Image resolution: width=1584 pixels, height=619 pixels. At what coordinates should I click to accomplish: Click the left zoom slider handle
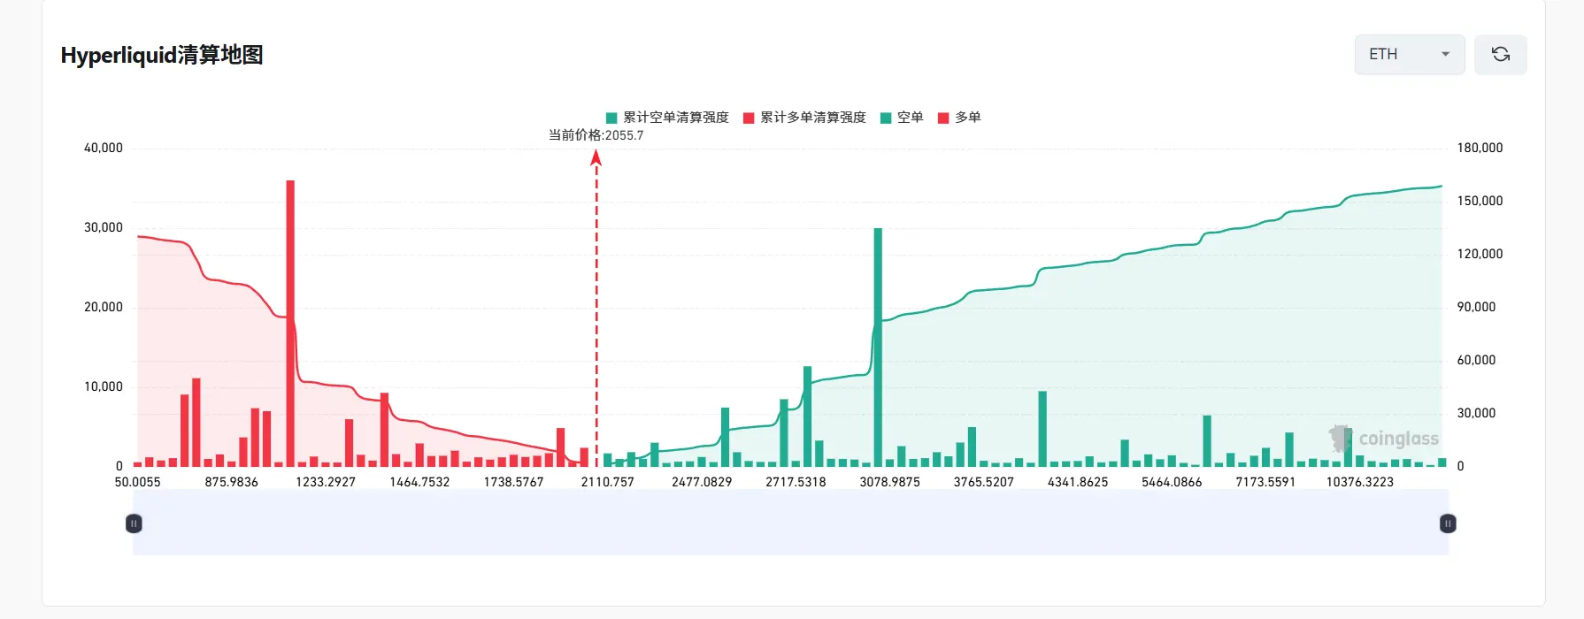coord(134,523)
